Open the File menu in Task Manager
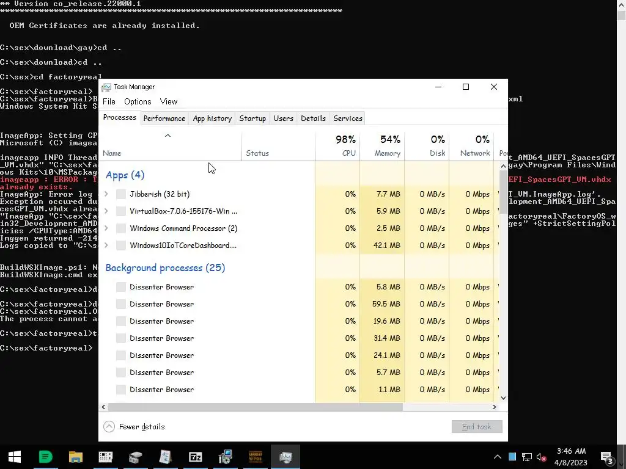Image resolution: width=626 pixels, height=469 pixels. (109, 102)
